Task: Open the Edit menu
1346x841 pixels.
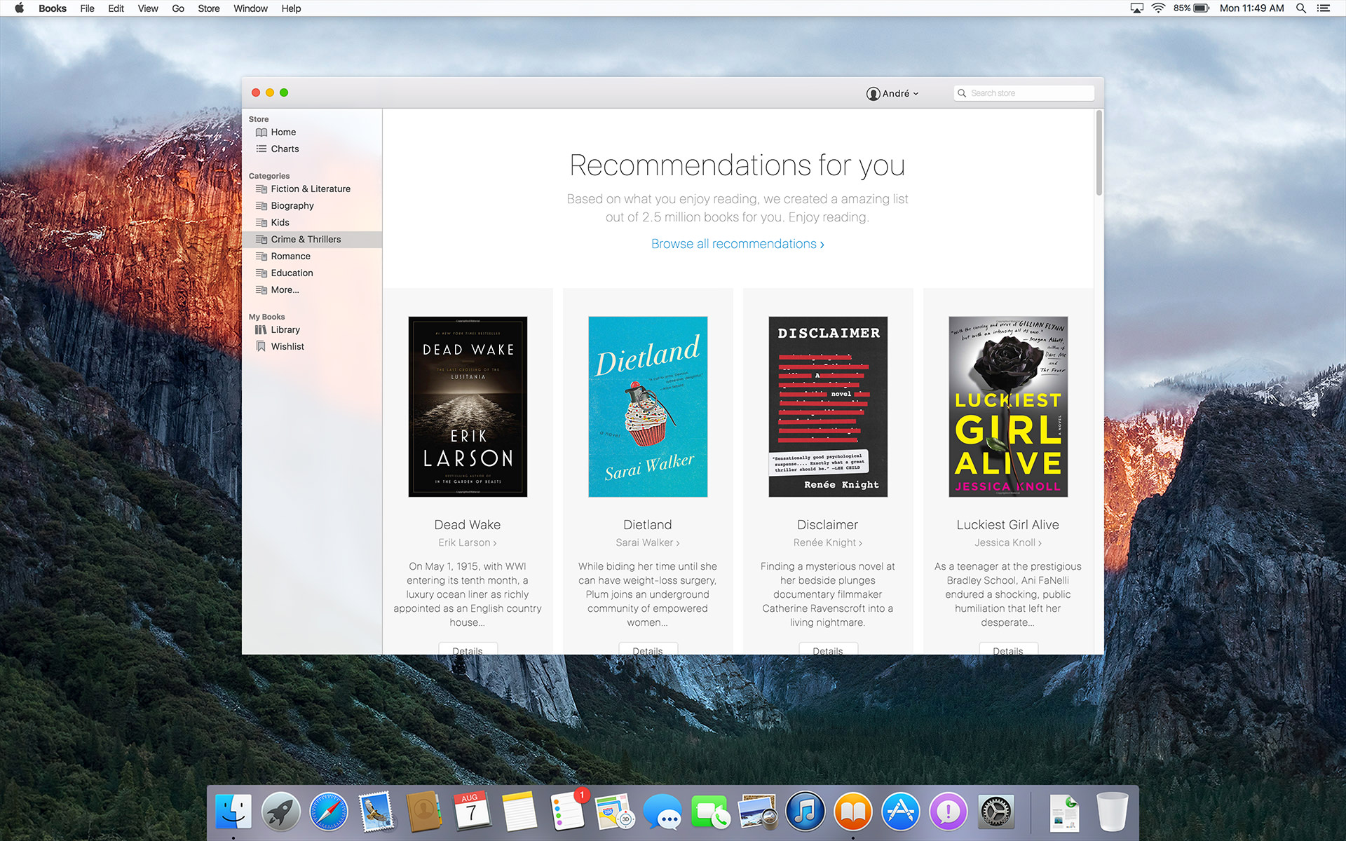Action: click(116, 8)
